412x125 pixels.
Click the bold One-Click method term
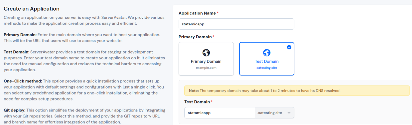(23, 81)
